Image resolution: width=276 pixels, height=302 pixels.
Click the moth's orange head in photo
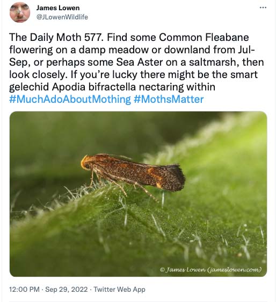(x=86, y=163)
